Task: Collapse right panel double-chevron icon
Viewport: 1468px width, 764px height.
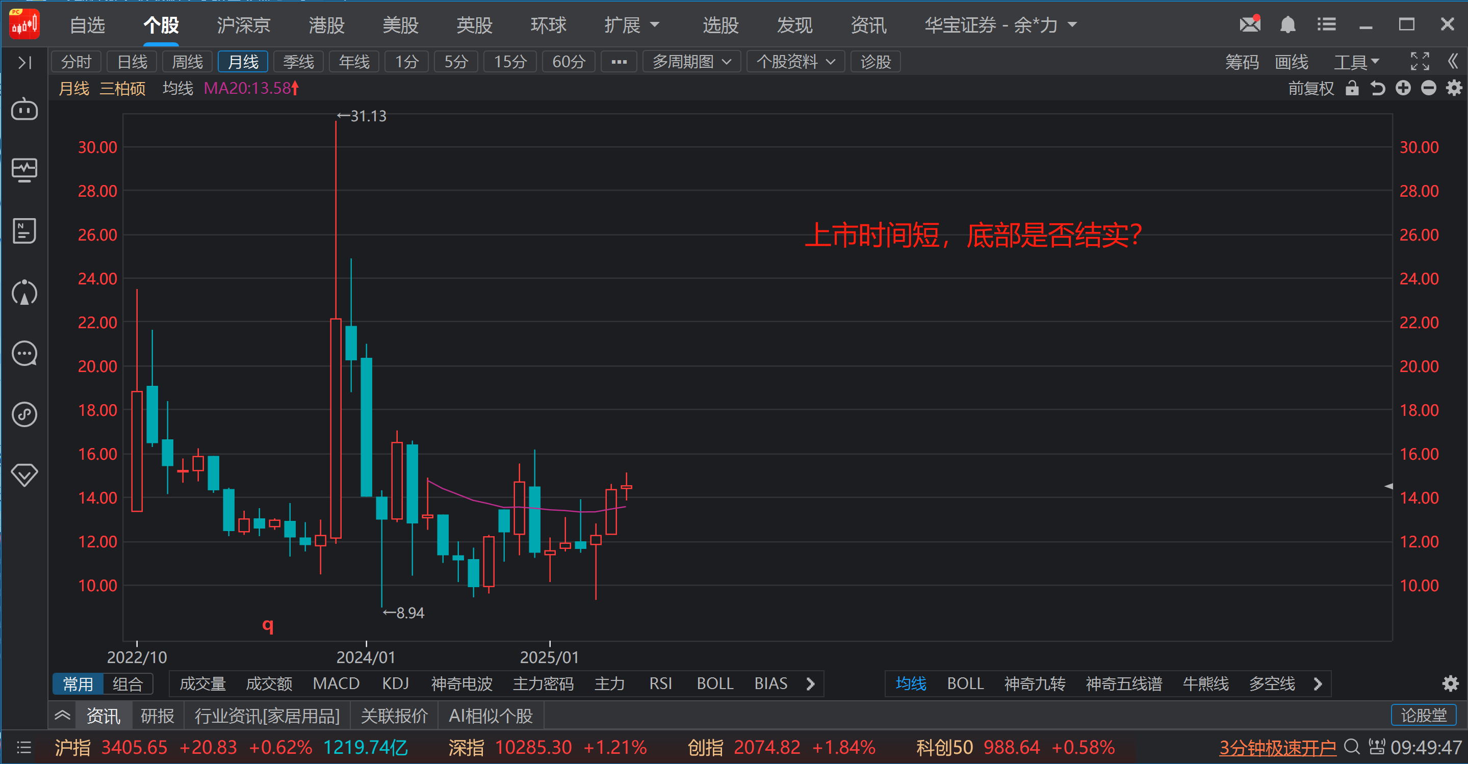Action: click(1453, 61)
